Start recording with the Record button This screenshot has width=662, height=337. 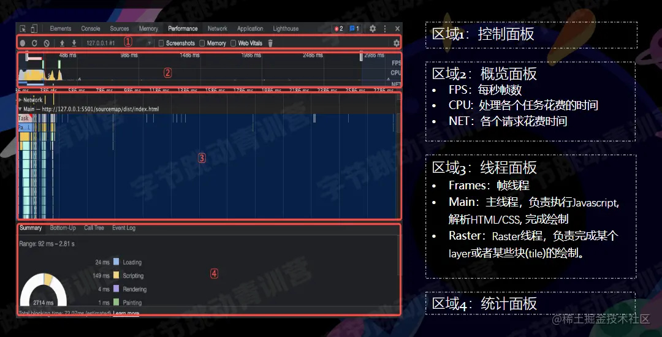pos(23,43)
